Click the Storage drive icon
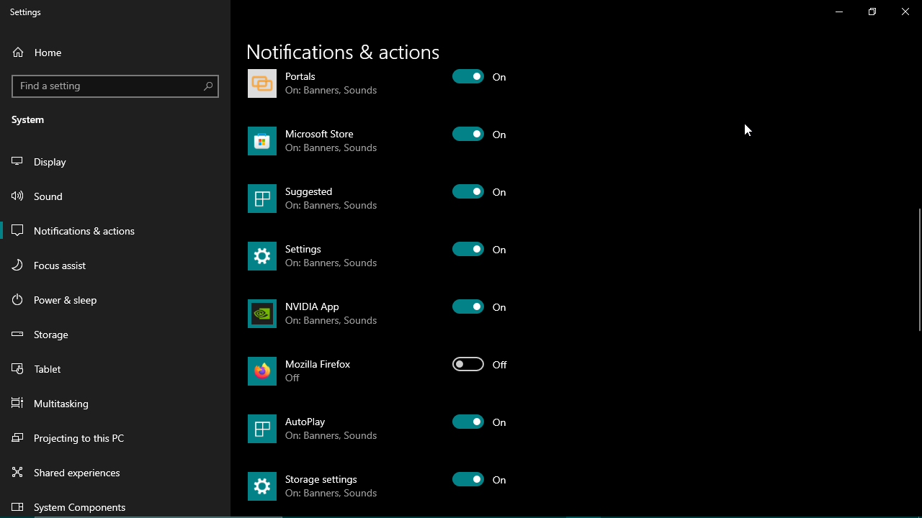The height and width of the screenshot is (518, 922). (18, 335)
